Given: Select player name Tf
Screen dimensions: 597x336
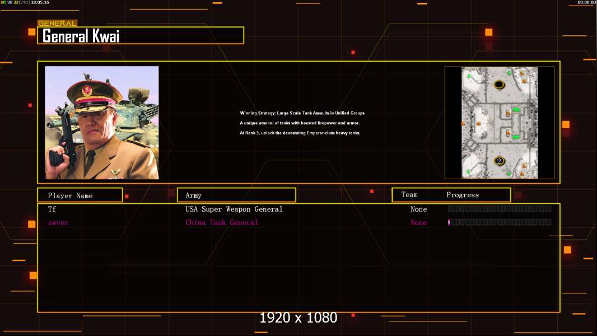Looking at the screenshot, I should pos(52,209).
